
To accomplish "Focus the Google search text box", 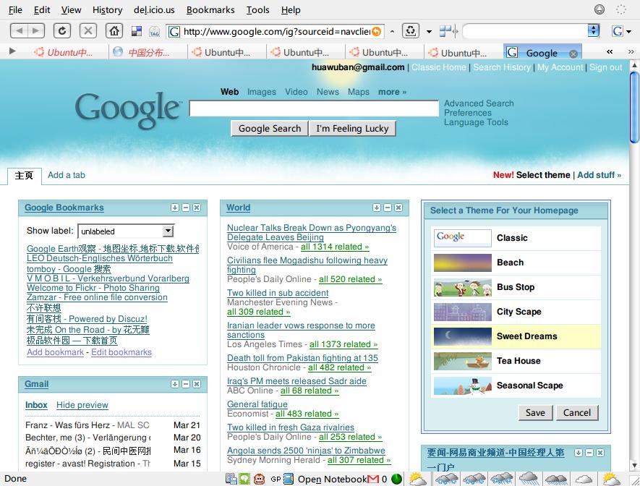I will [314, 108].
